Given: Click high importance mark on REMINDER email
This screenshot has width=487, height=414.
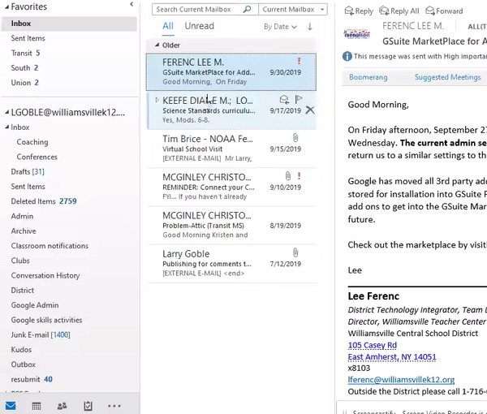Looking at the screenshot, I should coord(299,176).
